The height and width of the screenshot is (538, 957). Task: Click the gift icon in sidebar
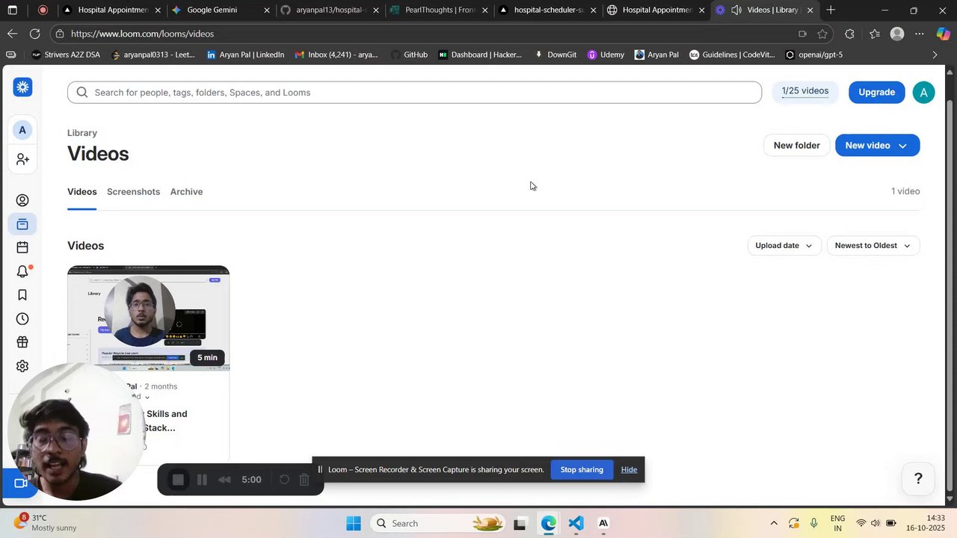pos(22,342)
